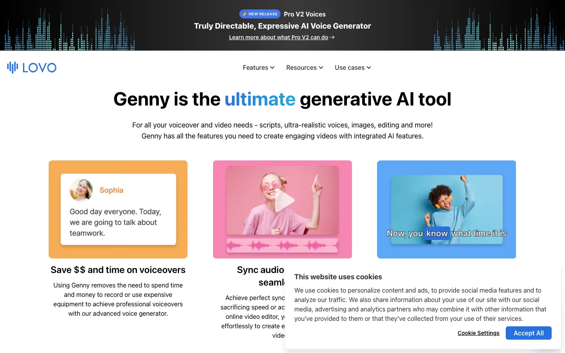Click the highlighted 'know' caption word
Screen dimensions: 565x353
point(437,233)
